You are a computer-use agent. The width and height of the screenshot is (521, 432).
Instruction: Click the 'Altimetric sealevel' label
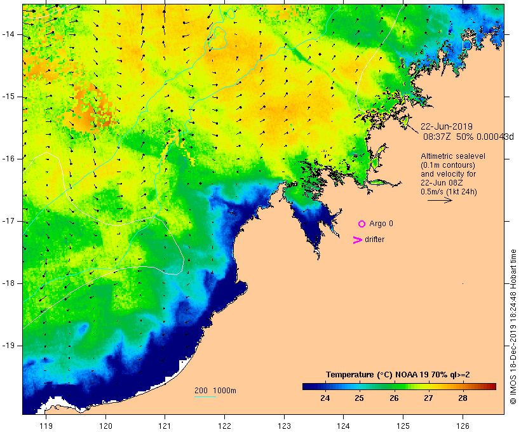tap(453, 156)
